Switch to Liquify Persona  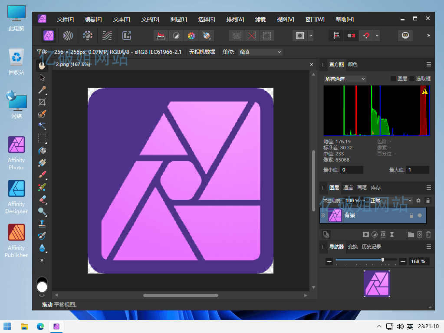tap(68, 36)
